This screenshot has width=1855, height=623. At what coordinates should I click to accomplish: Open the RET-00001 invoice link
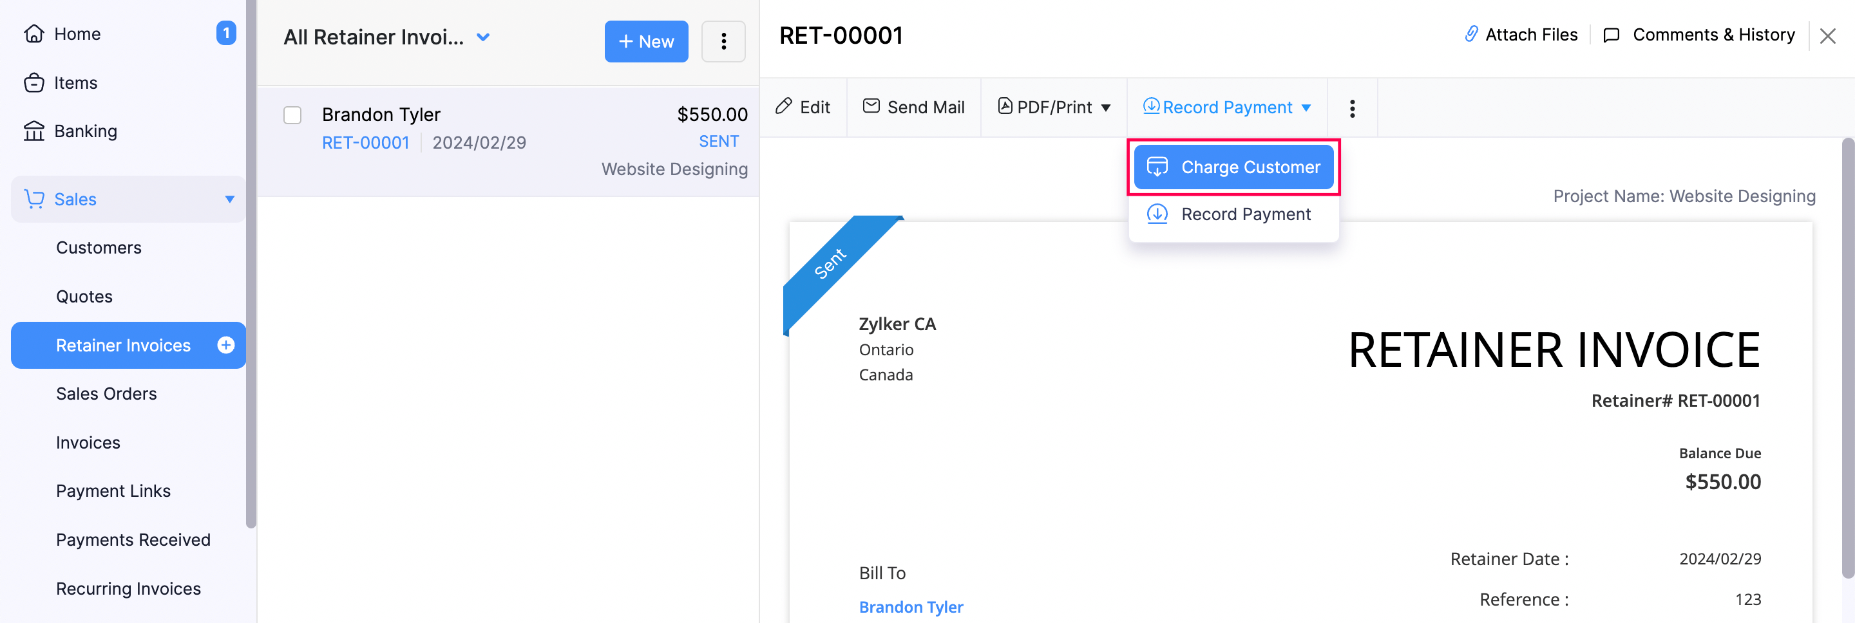click(x=365, y=142)
